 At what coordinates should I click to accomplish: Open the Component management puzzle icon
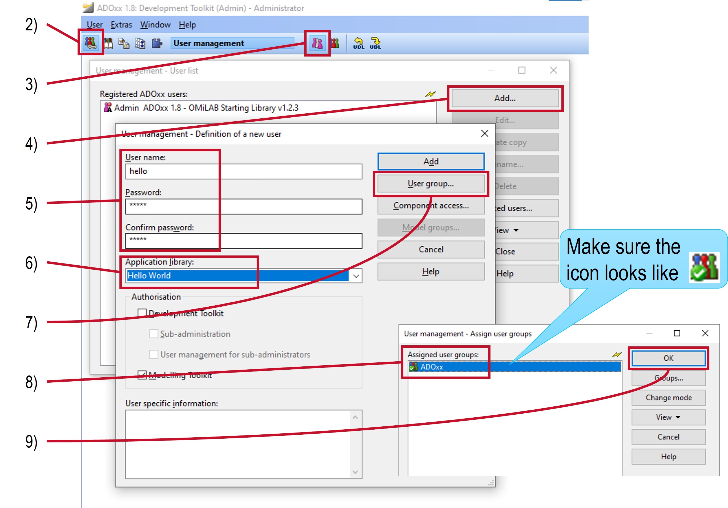157,43
